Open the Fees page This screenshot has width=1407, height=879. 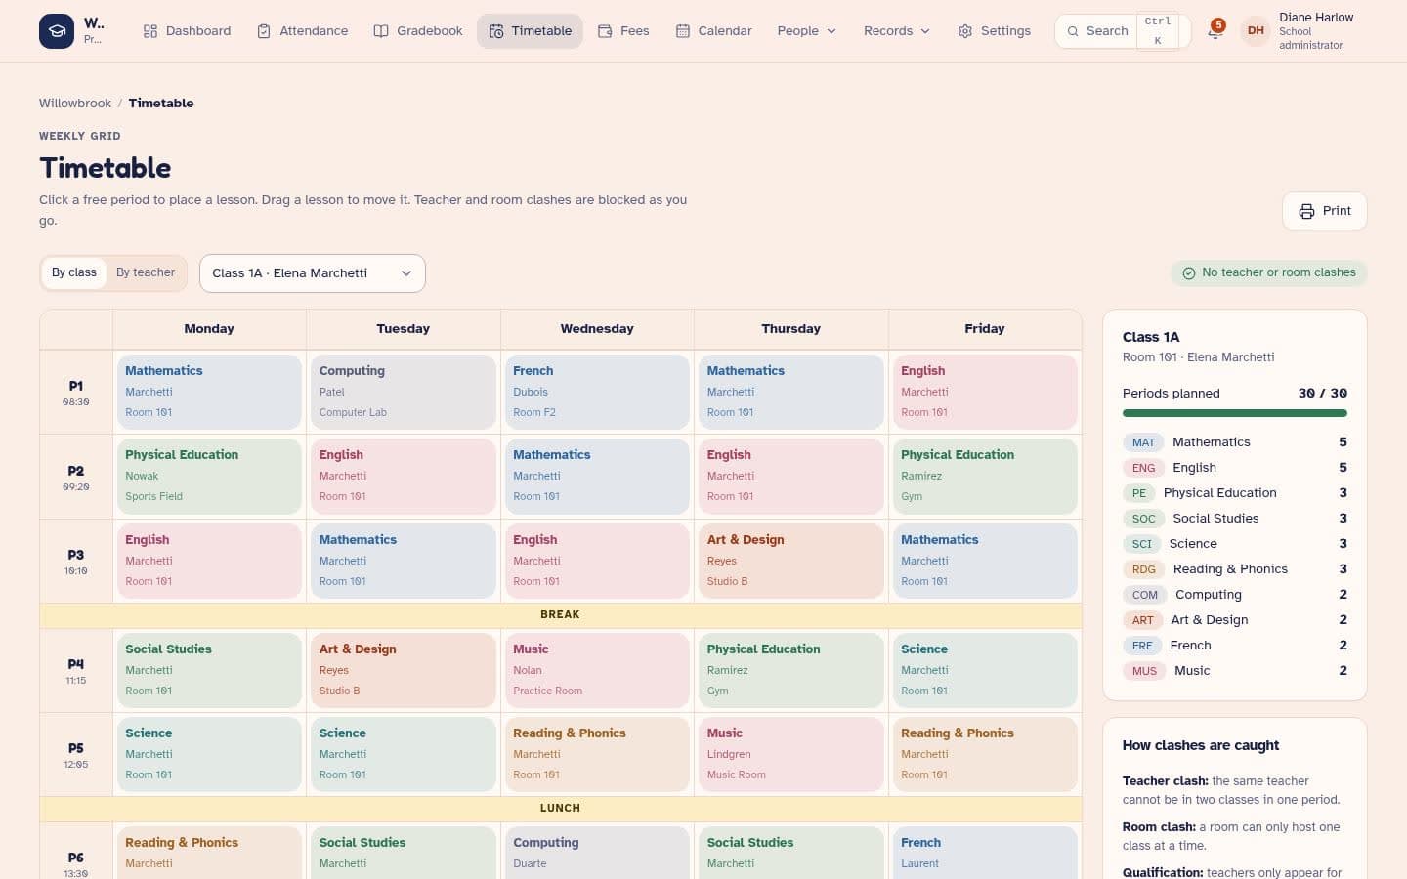click(x=623, y=31)
